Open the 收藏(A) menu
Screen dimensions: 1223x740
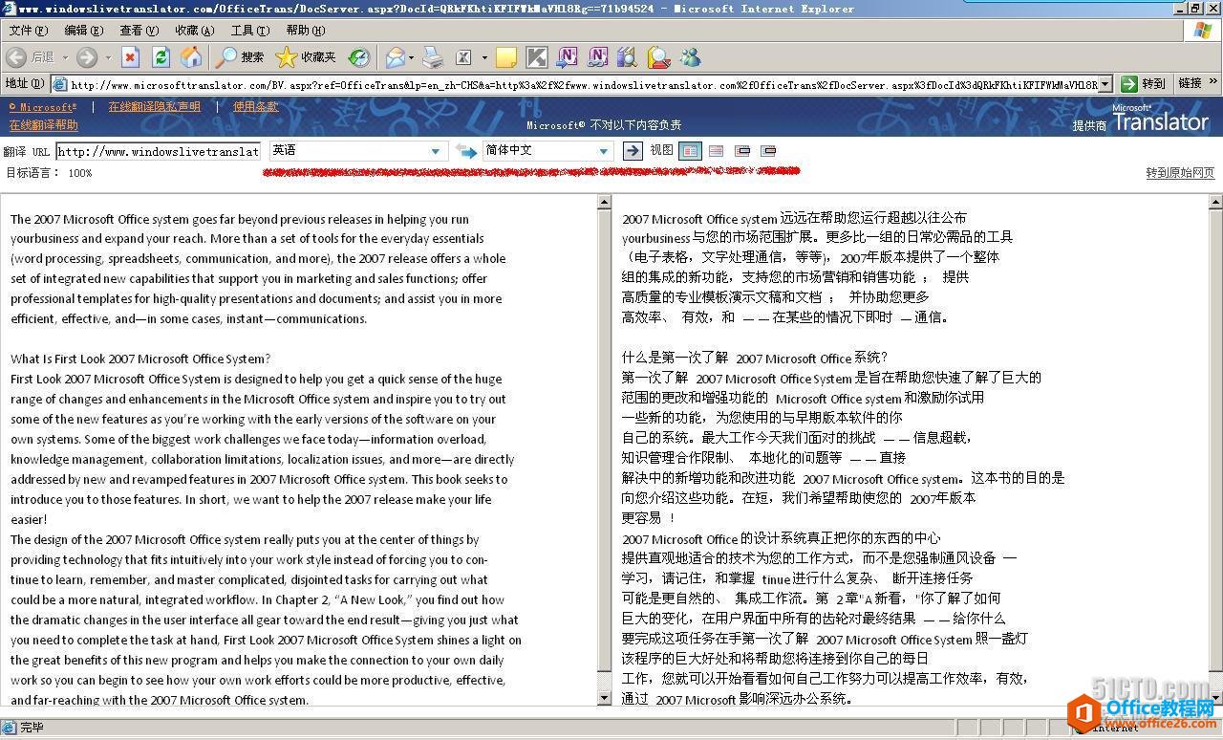tap(194, 31)
